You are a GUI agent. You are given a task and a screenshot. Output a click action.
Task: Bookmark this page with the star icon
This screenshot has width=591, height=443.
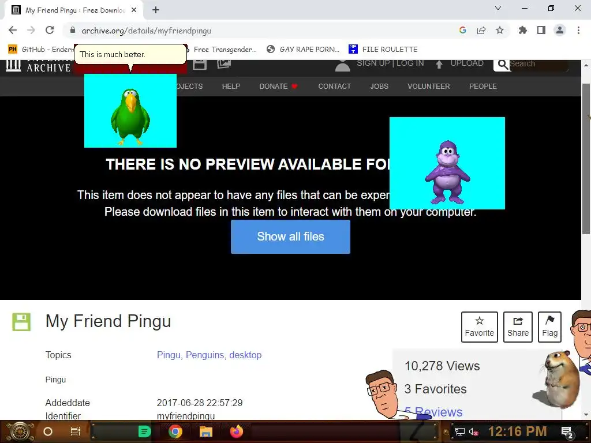click(x=500, y=30)
